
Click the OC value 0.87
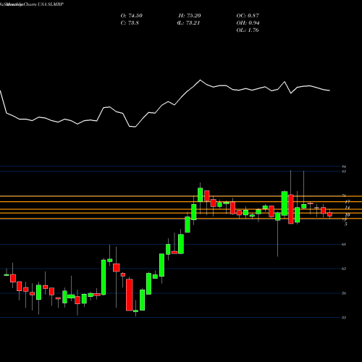tap(253, 16)
